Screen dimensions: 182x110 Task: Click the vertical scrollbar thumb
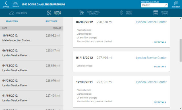pyautogui.click(x=181, y=50)
